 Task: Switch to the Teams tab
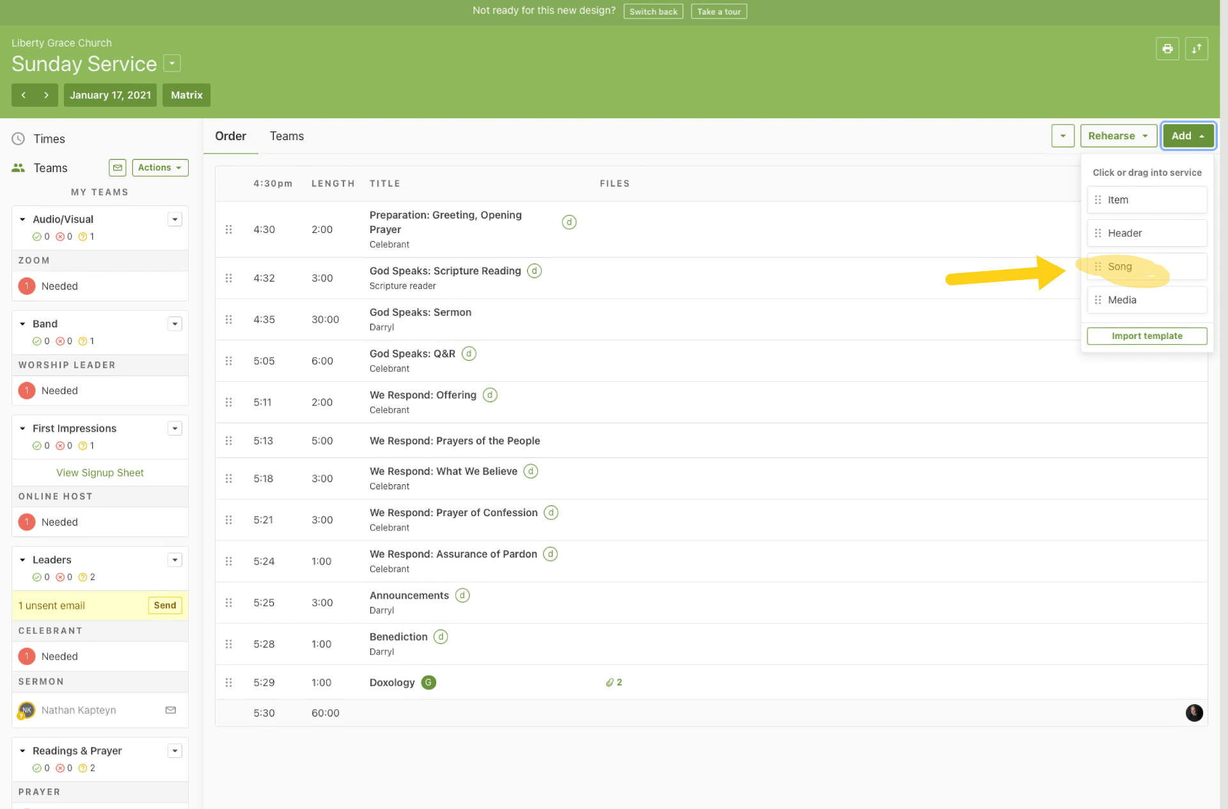click(x=287, y=136)
